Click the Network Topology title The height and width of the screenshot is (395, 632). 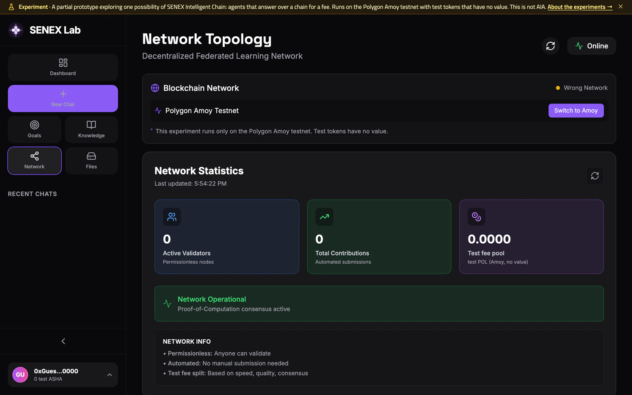pos(207,39)
